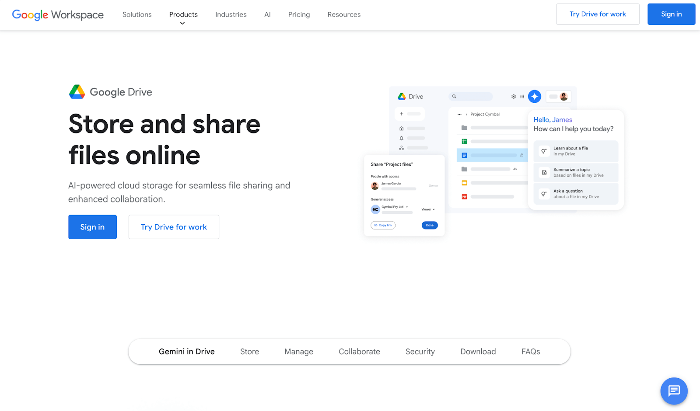Viewport: 700px width, 411px height.
Task: Click the settings gear in Drive preview
Action: (514, 97)
